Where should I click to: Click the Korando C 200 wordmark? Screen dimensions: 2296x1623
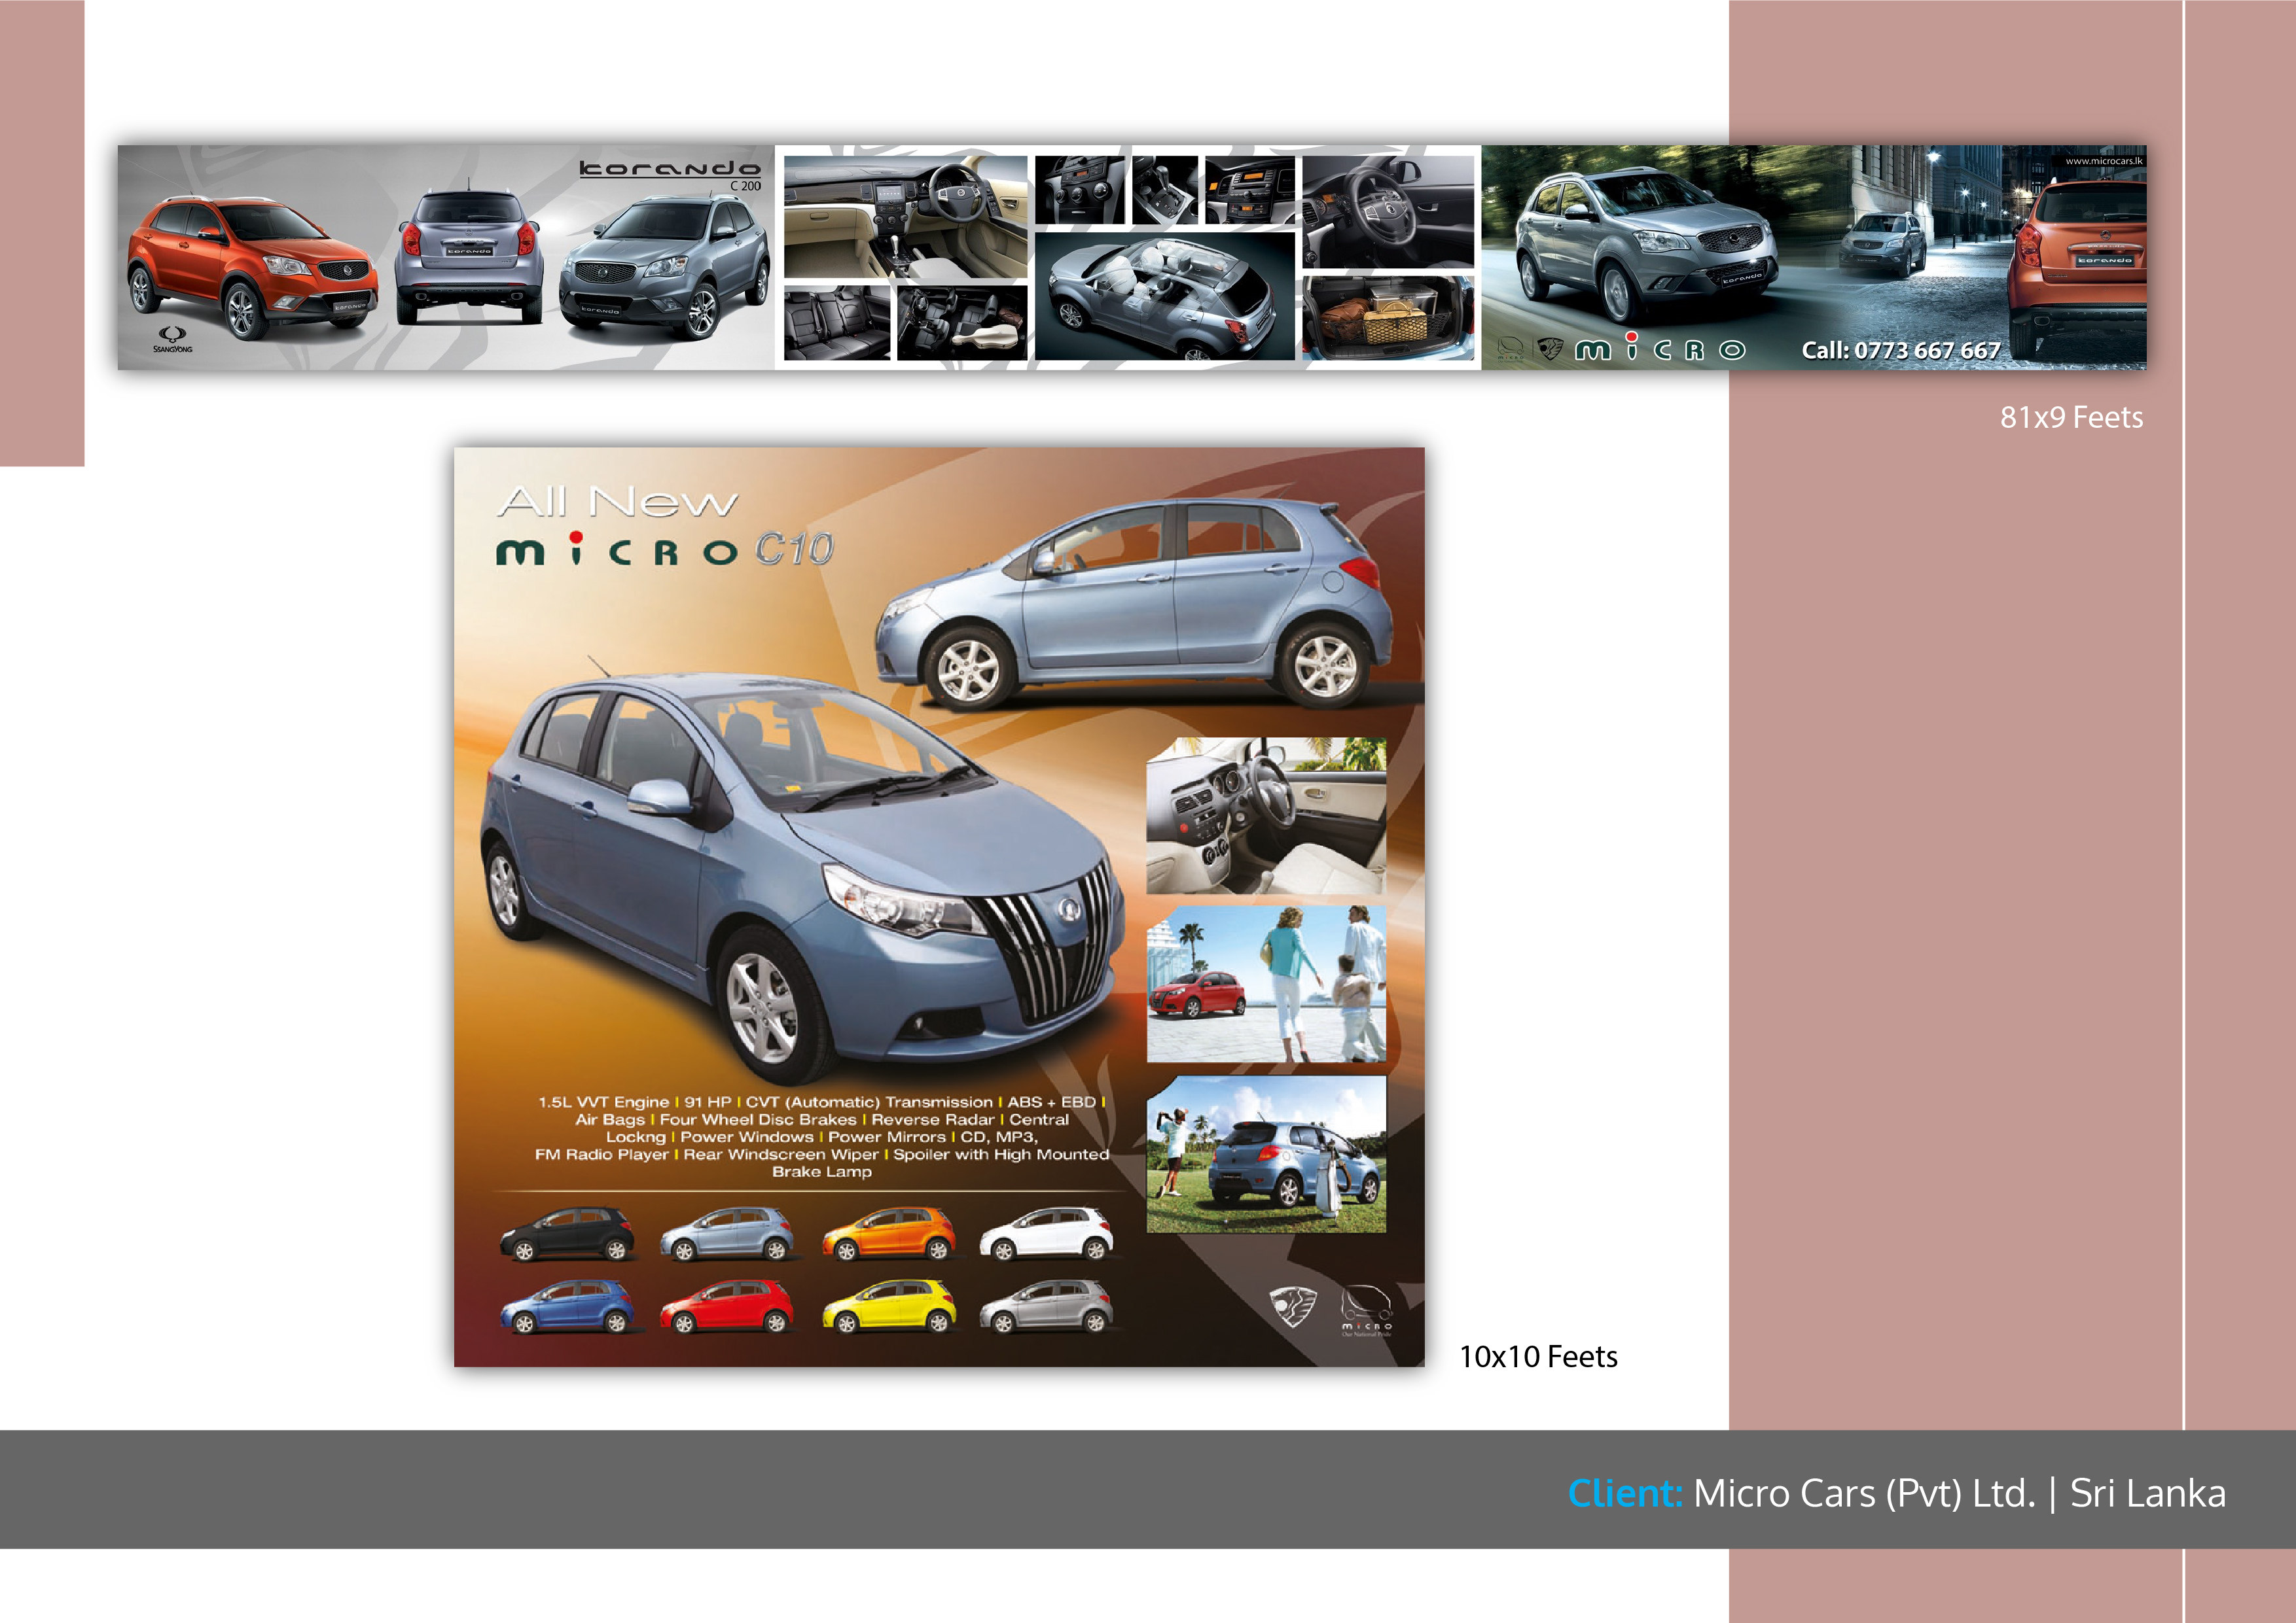[669, 173]
